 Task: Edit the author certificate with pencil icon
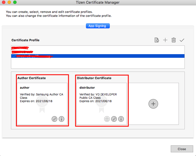click(54, 119)
